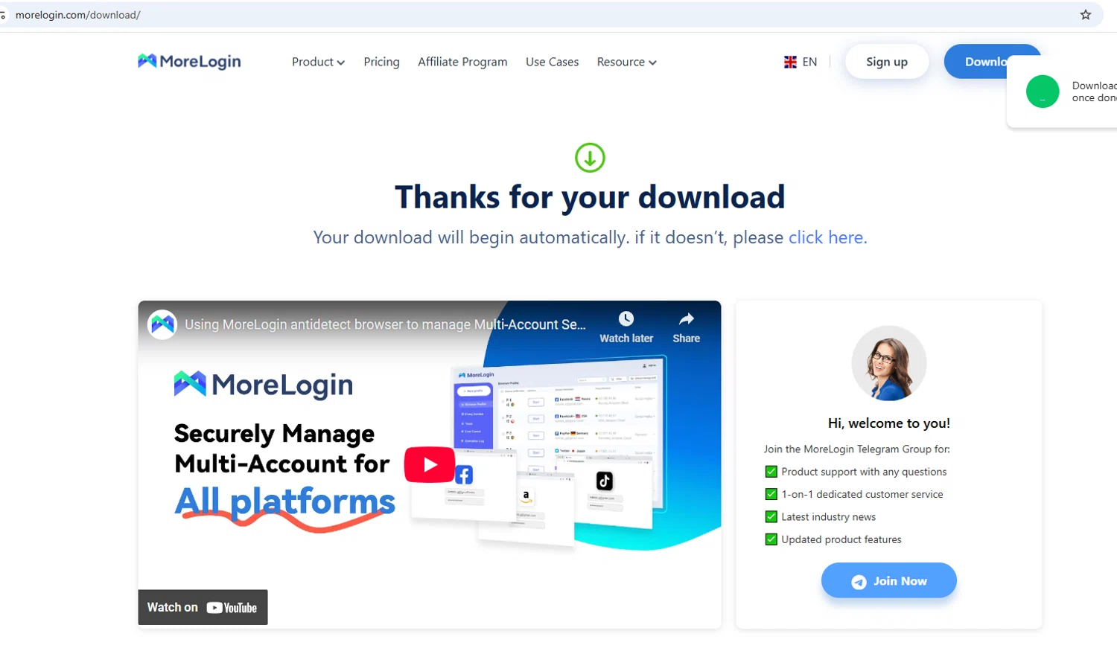
Task: Click the MoreLogin logo in header
Action: click(x=189, y=61)
